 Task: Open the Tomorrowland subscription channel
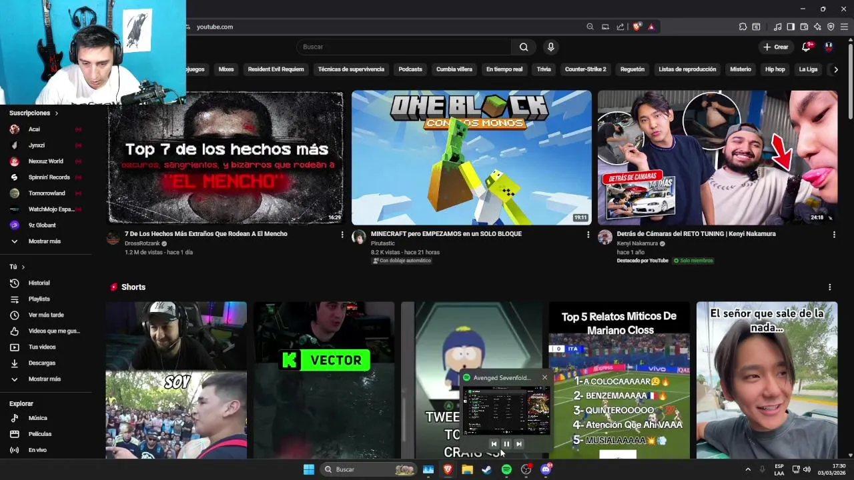coord(45,193)
